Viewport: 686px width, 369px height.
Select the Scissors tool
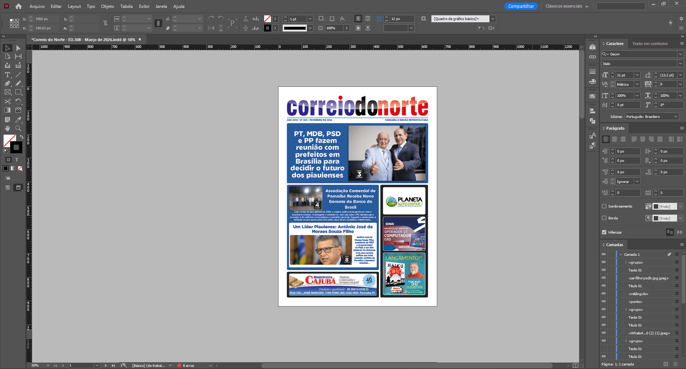tap(8, 101)
